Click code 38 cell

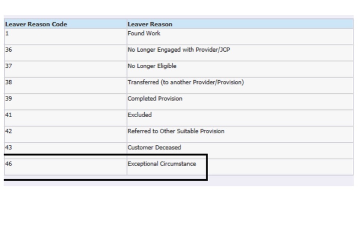point(8,83)
